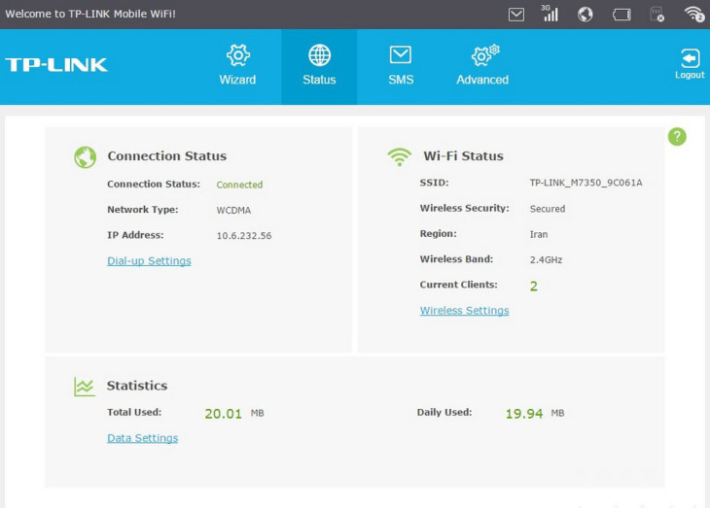Open the Wizard tab
Image resolution: width=710 pixels, height=508 pixels.
(x=237, y=67)
